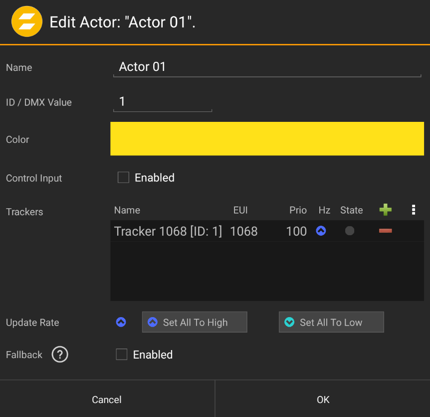Viewport: 430px width, 417px height.
Task: Click the red remove icon on Tracker 1068
Action: [x=385, y=231]
